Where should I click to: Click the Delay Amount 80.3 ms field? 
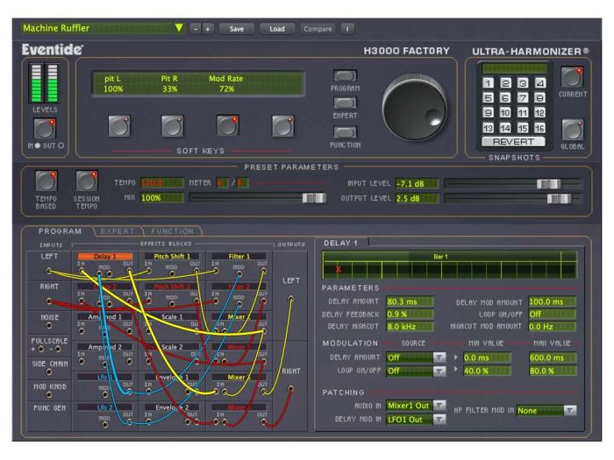click(x=410, y=301)
